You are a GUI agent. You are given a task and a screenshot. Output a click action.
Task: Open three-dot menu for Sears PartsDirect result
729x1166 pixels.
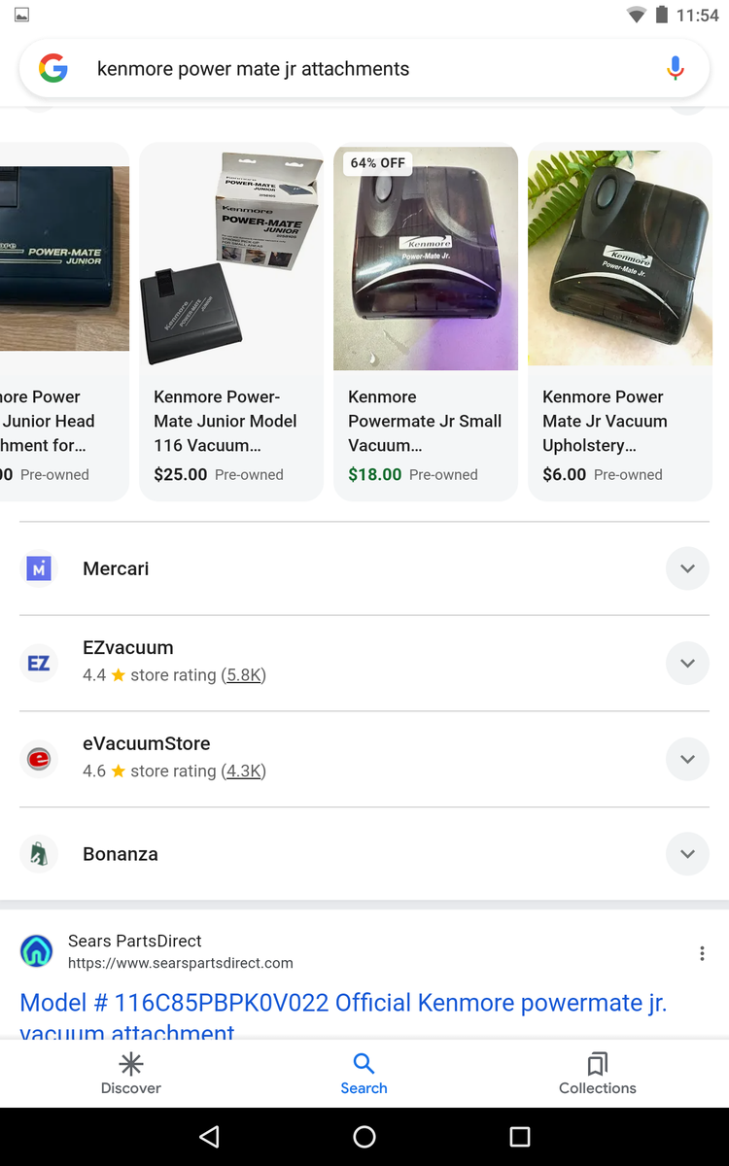[702, 953]
